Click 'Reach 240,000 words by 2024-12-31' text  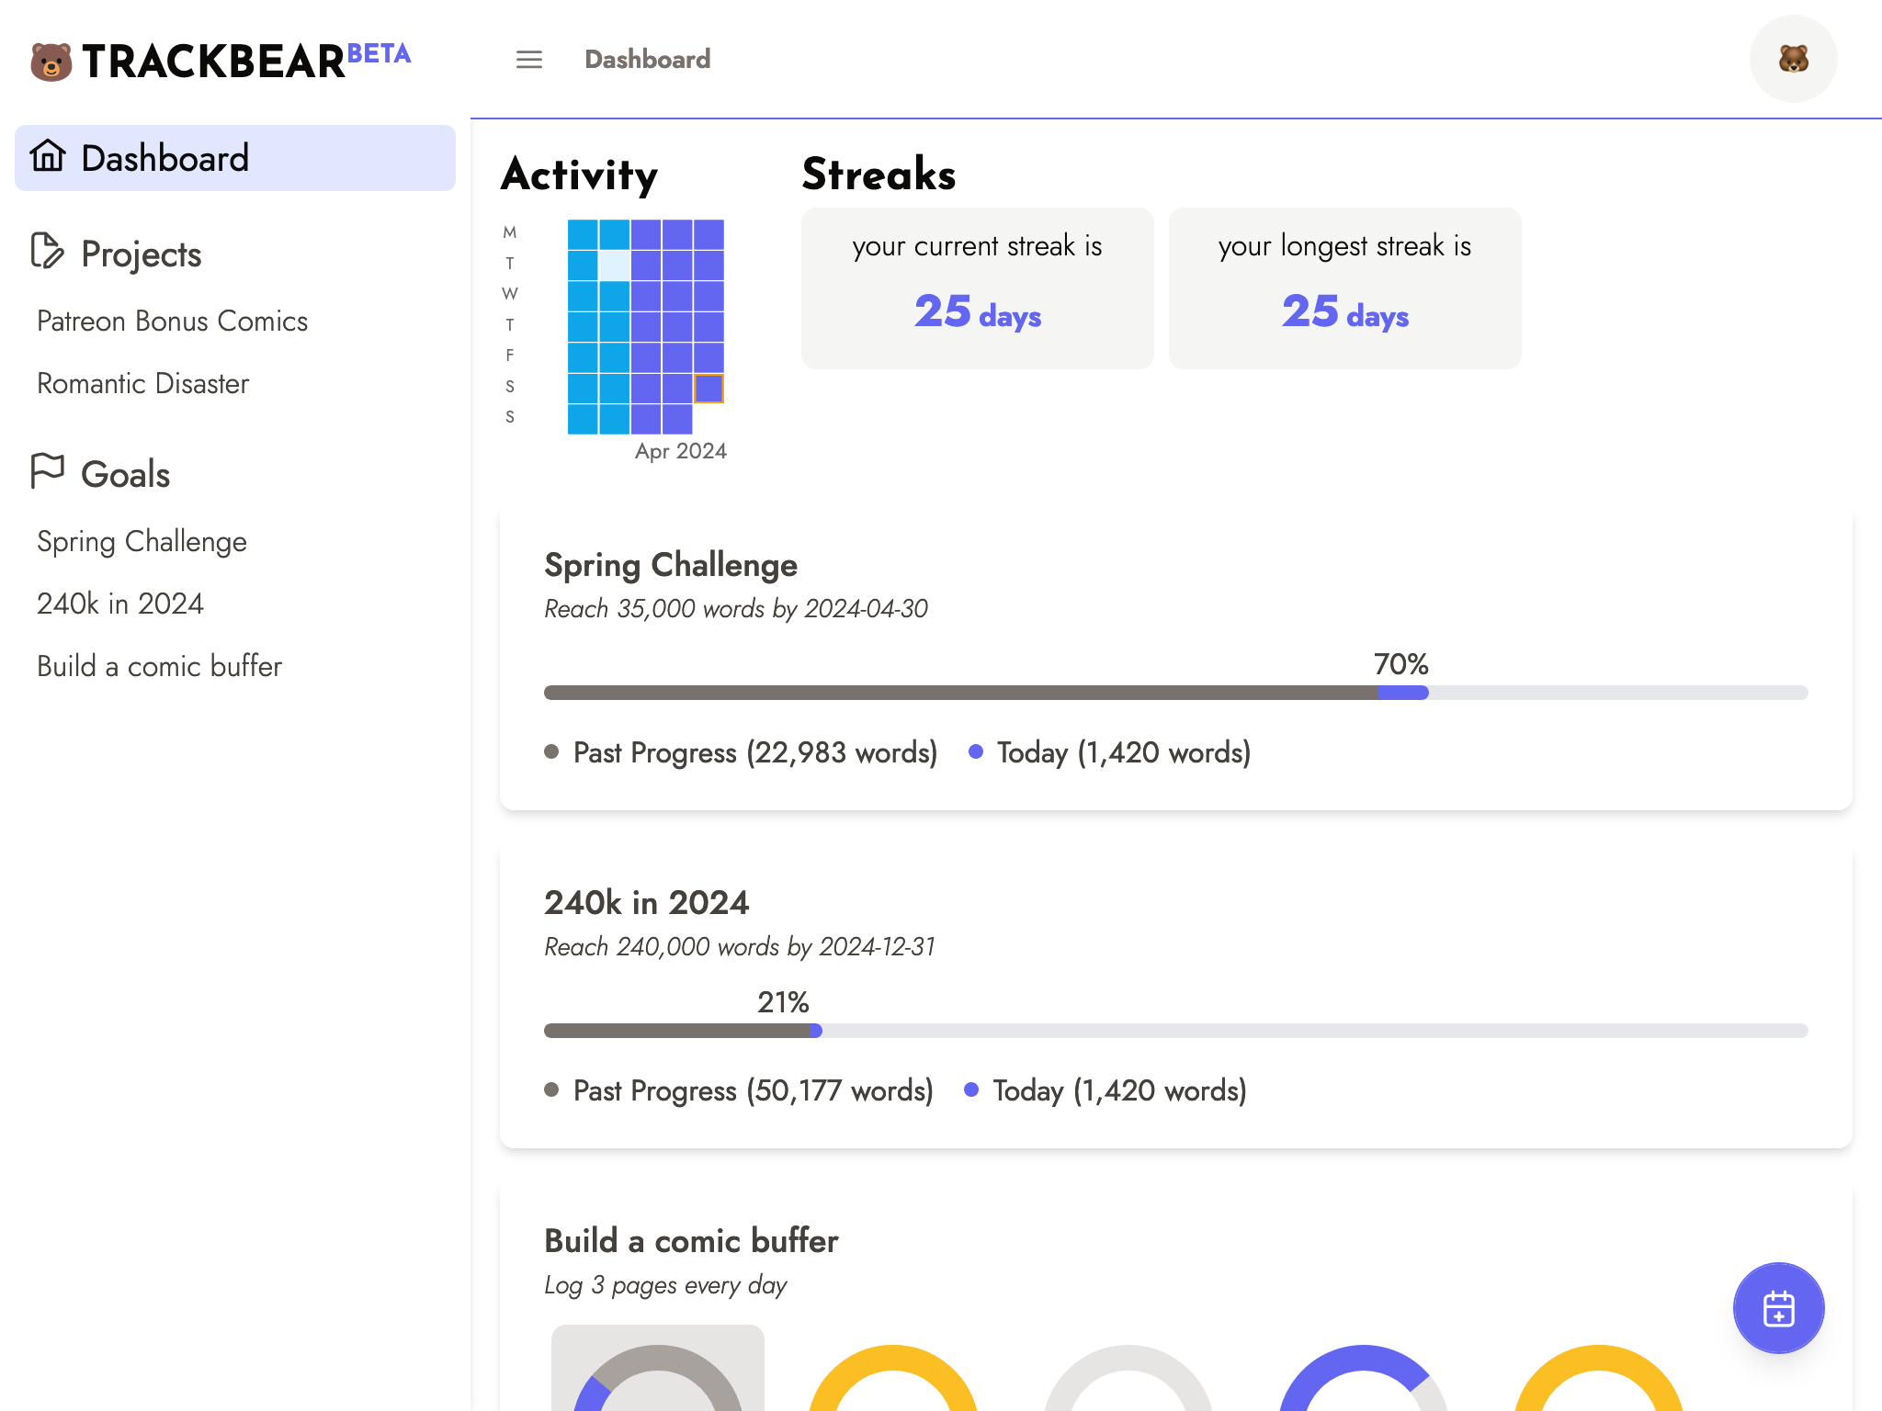[740, 946]
